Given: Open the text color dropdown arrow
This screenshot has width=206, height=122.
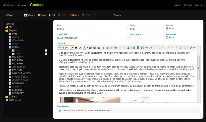Looking at the screenshot, I should (x=87, y=48).
